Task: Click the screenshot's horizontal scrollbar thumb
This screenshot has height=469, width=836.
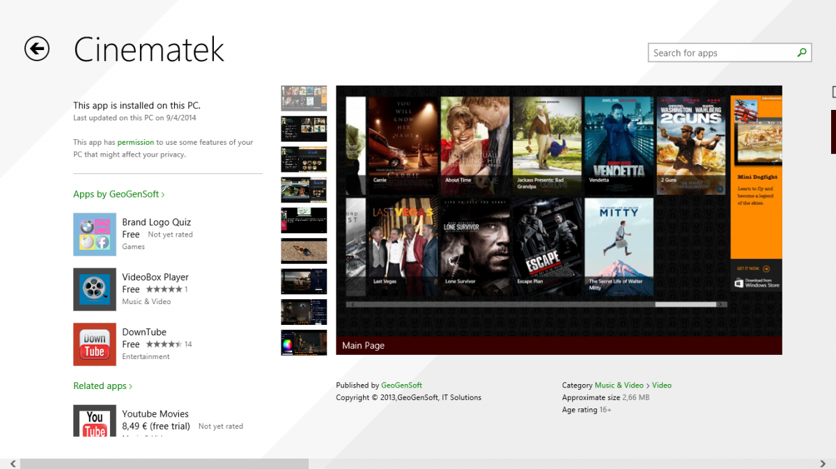Action: [686, 305]
